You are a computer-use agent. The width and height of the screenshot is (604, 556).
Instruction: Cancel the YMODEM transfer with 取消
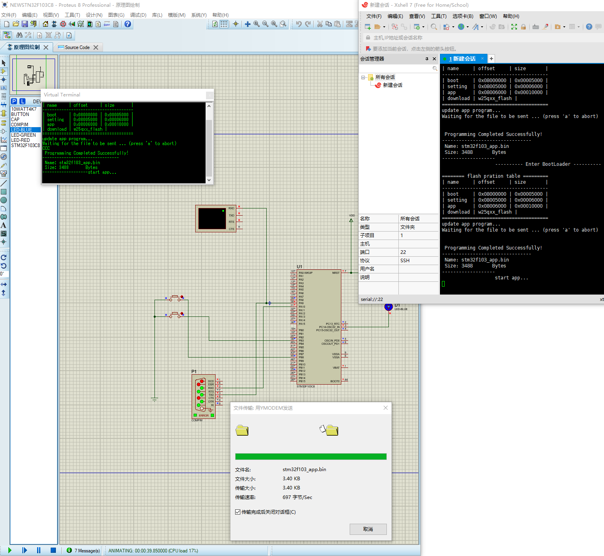click(368, 529)
